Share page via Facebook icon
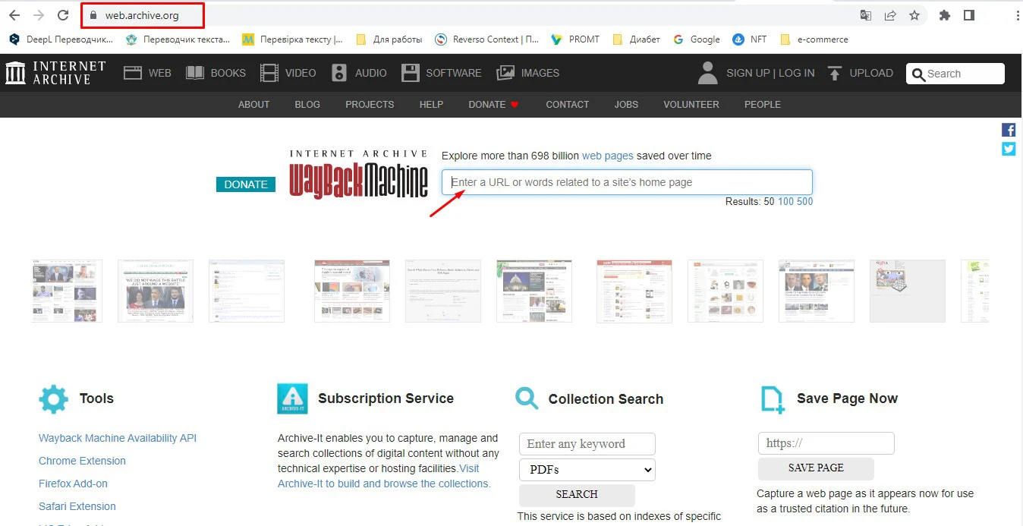 [x=1009, y=130]
